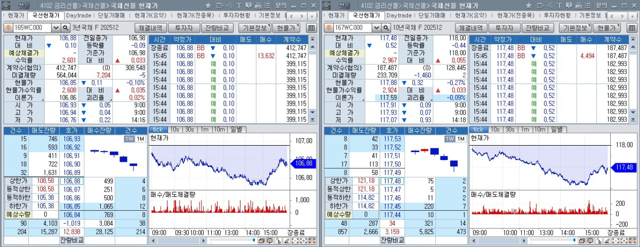Print left window using printer icon
640x247 pixels.
coord(258,5)
